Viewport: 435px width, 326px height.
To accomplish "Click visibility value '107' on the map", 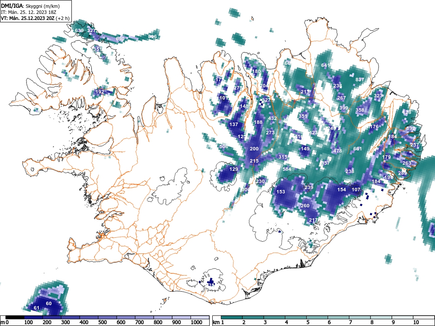I will pos(356,190).
